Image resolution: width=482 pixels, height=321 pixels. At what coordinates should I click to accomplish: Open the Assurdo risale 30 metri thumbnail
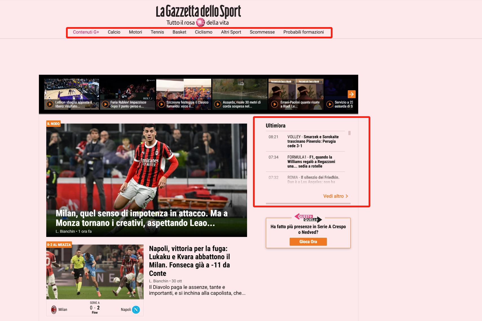(240, 94)
